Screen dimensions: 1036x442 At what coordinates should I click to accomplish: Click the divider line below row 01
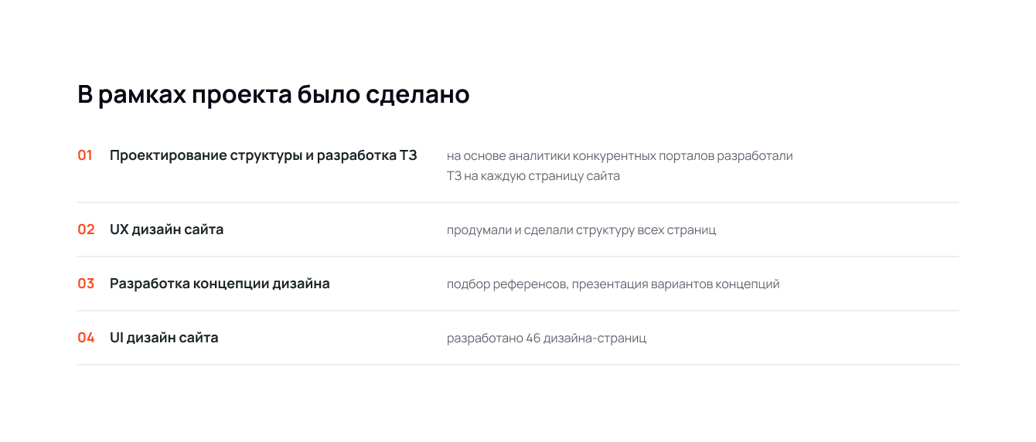coord(518,202)
